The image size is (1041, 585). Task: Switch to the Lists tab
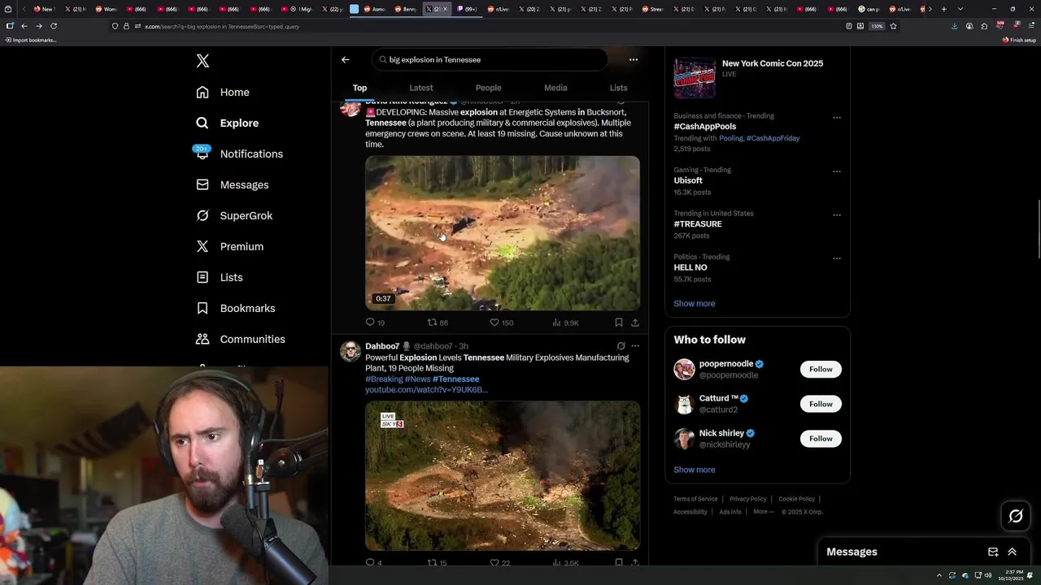click(x=619, y=88)
